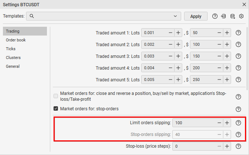This screenshot has height=155, width=249.
Task: Select the Trading settings tab
Action: tap(25, 31)
